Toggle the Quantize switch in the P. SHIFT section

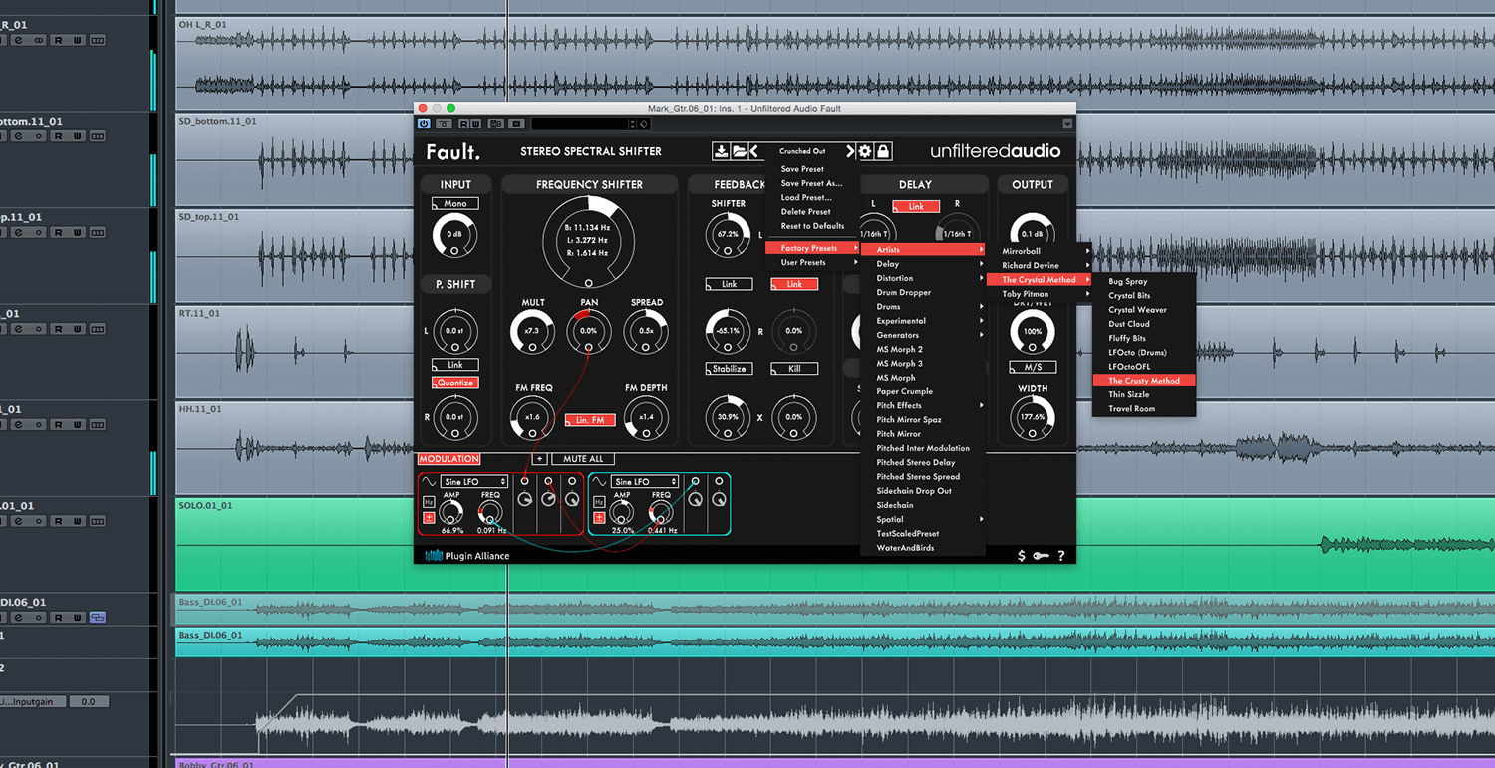pos(454,383)
